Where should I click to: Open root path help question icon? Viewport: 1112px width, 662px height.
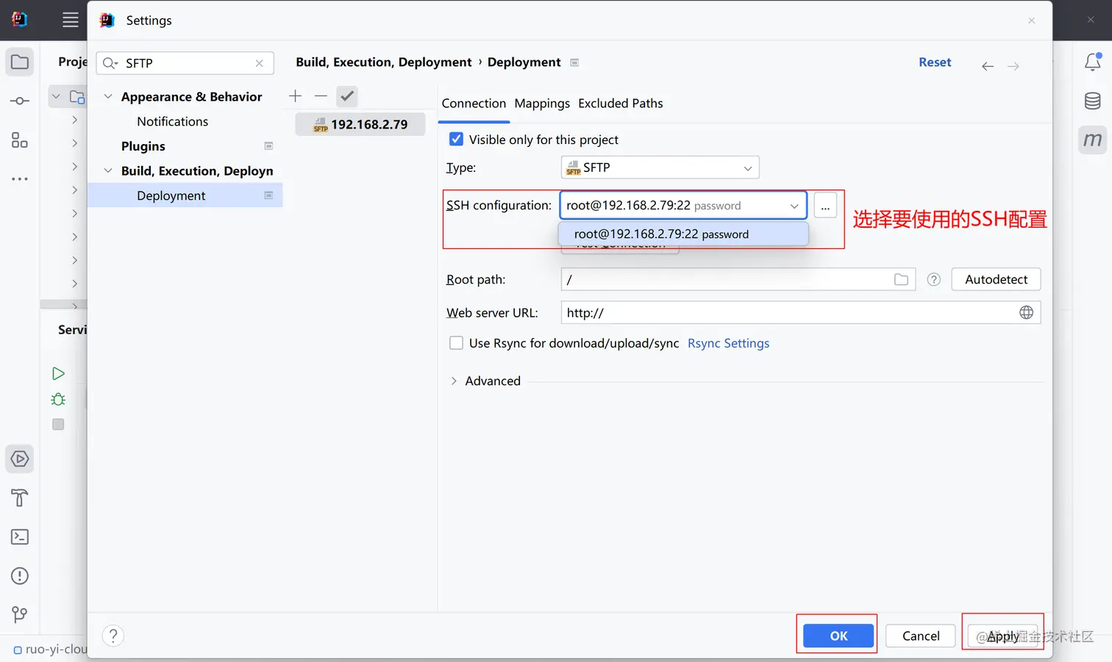[x=934, y=279]
